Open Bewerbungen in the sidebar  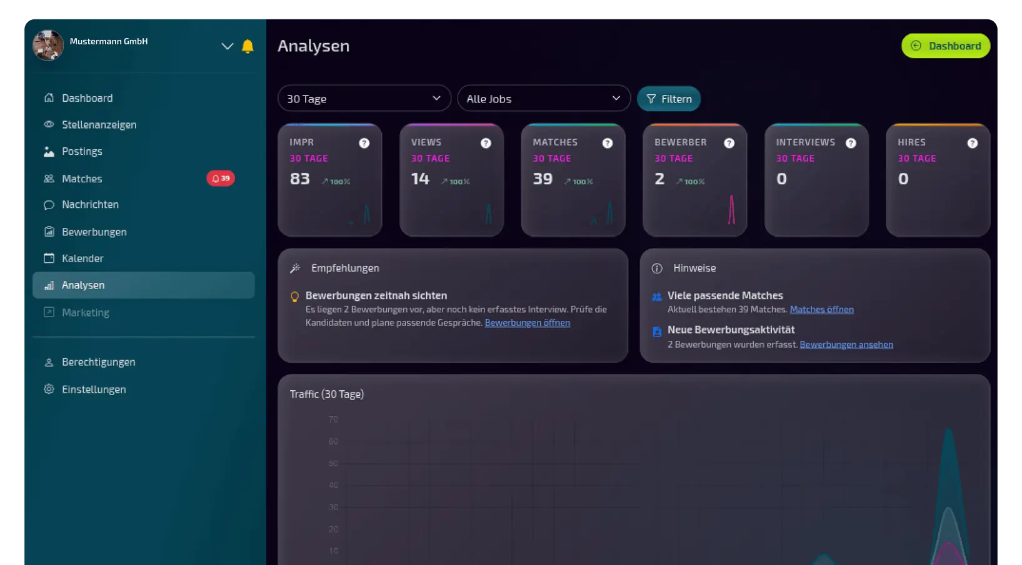pyautogui.click(x=143, y=232)
